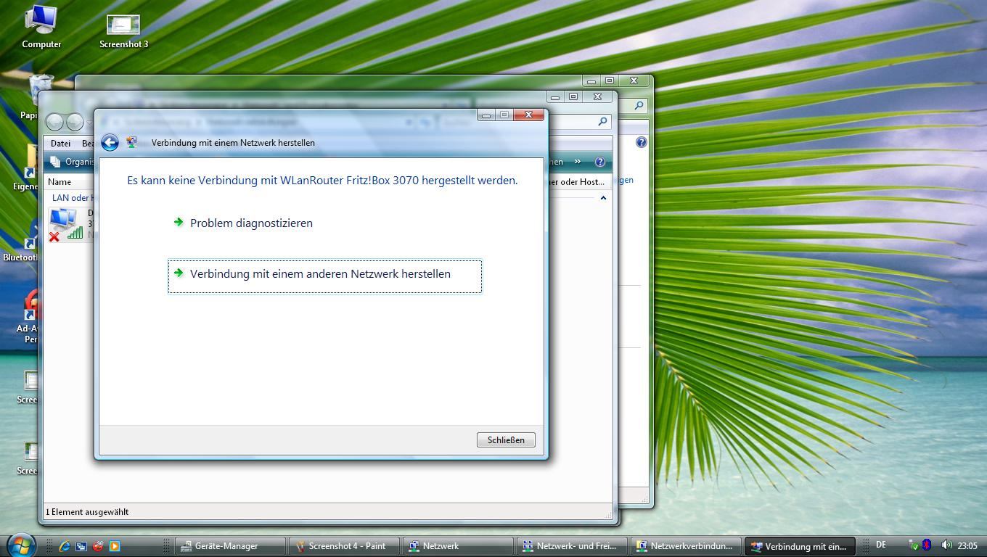The image size is (987, 557).
Task: Click the blue back arrow in the wizard
Action: point(110,143)
